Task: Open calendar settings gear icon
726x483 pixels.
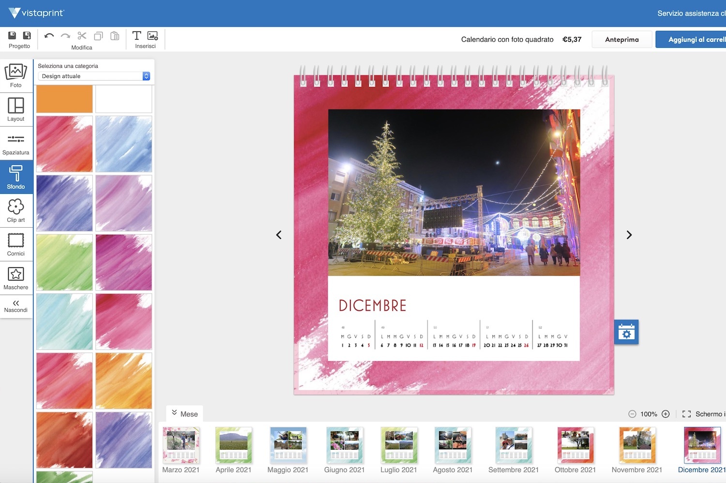Action: (x=626, y=332)
